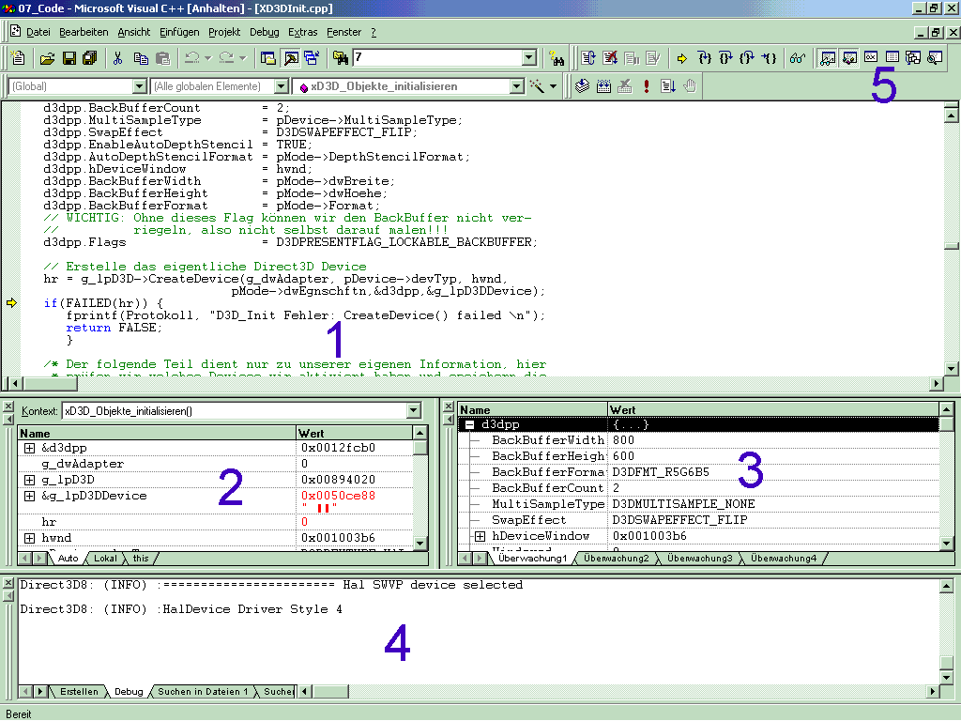Toggle the Variables window toolbar button
961x721 pixels.
[x=849, y=58]
